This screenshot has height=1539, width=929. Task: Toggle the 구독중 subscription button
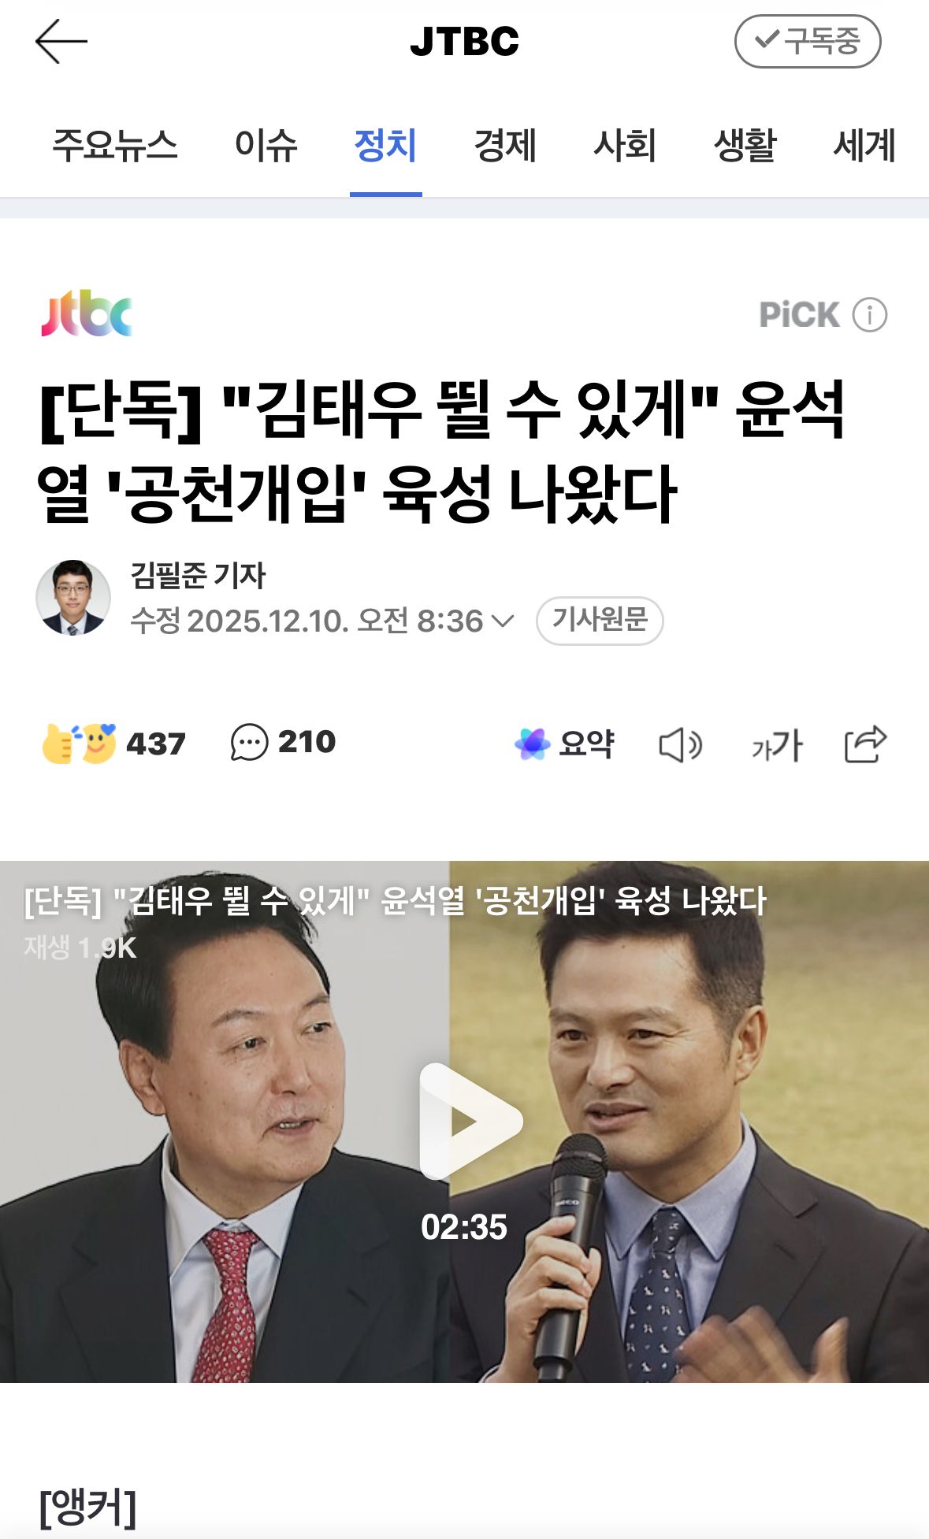click(808, 41)
